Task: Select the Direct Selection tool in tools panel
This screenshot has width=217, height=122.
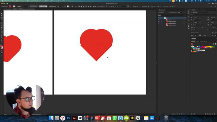Action: [2, 14]
